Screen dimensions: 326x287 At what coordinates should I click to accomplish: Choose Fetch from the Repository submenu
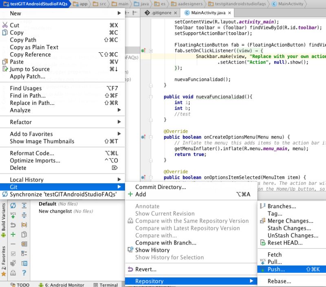tap(292, 254)
